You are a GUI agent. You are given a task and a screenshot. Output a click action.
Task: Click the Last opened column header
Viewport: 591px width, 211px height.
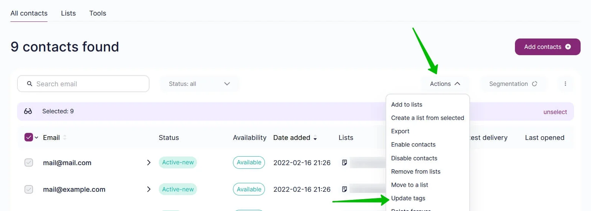click(x=545, y=137)
